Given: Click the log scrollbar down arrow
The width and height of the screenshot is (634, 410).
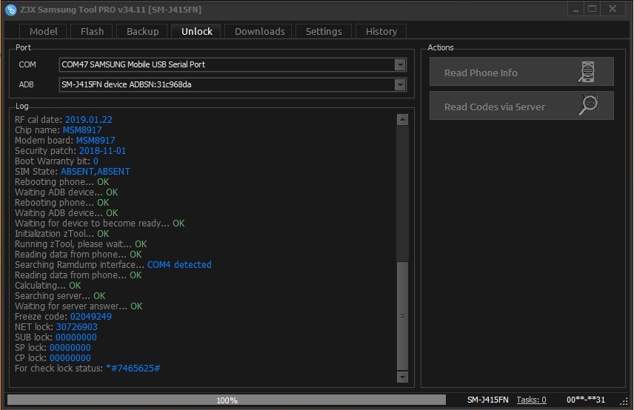Looking at the screenshot, I should pos(402,377).
